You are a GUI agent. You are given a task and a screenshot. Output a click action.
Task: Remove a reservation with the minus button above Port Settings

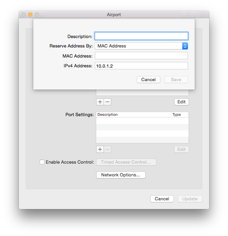108,102
